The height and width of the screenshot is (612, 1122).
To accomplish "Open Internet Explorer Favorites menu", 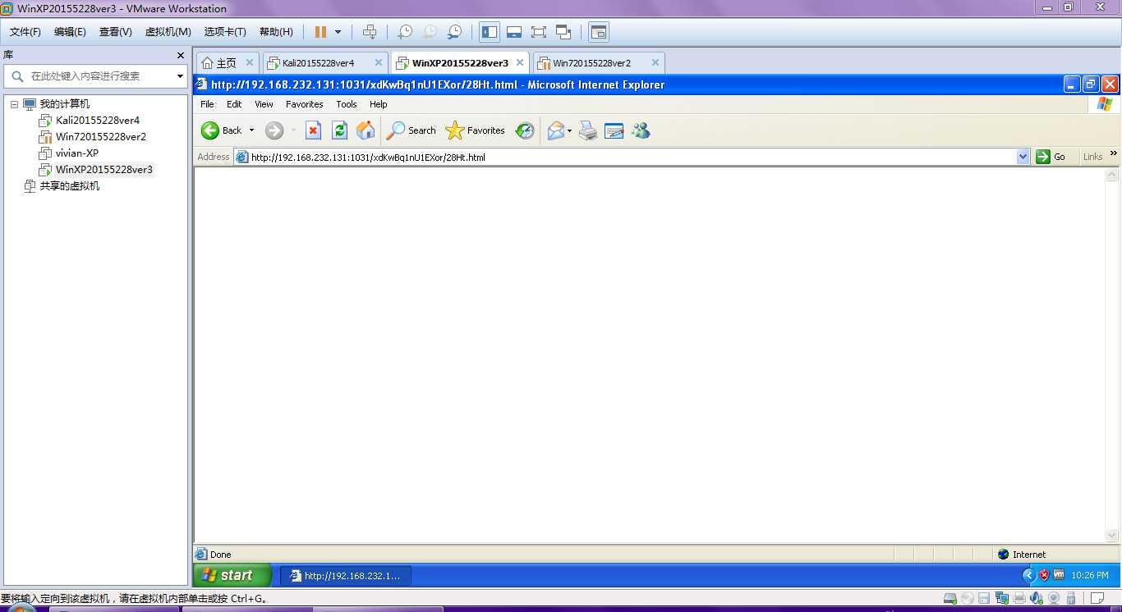I will pos(305,104).
